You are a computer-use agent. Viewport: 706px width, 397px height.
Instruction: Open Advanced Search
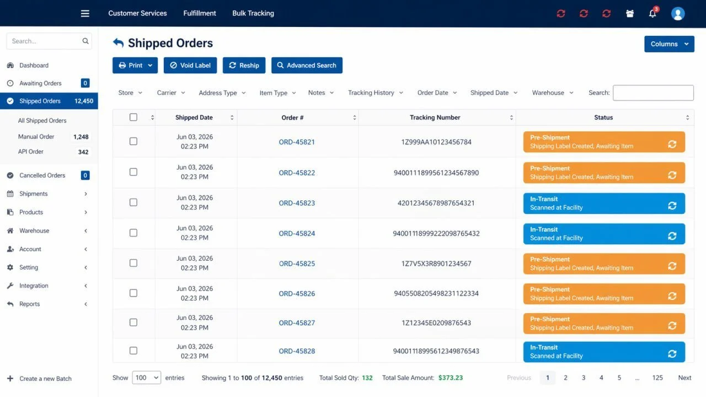[x=307, y=65]
